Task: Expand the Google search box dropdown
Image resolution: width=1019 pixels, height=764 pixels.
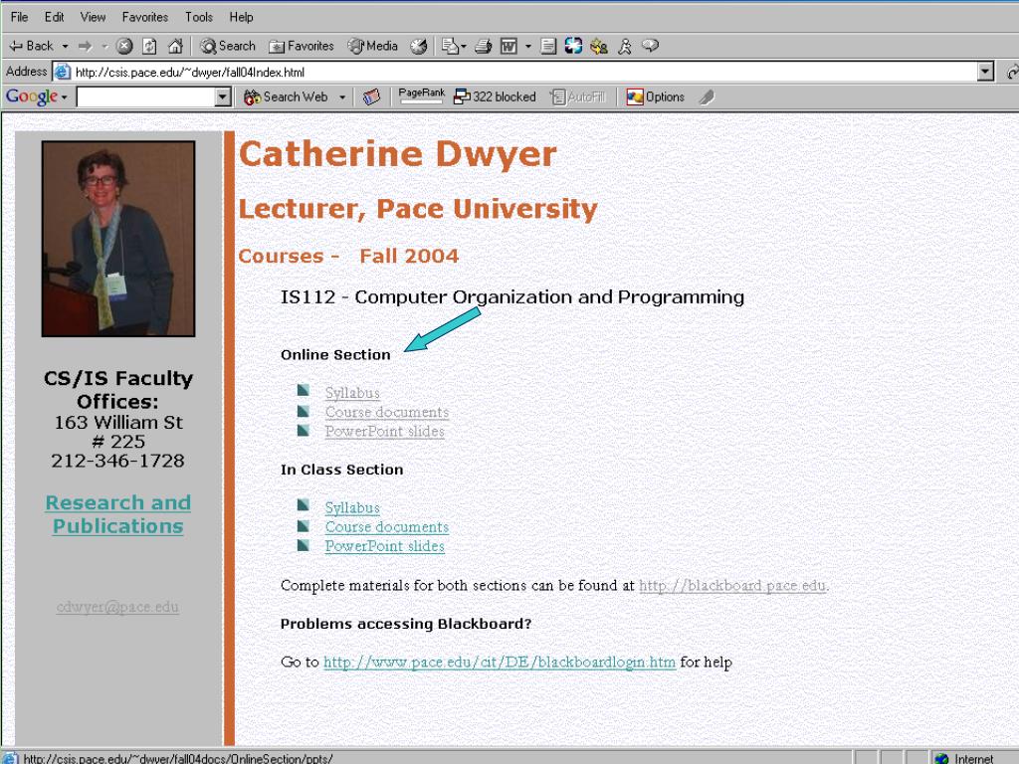Action: pyautogui.click(x=223, y=96)
